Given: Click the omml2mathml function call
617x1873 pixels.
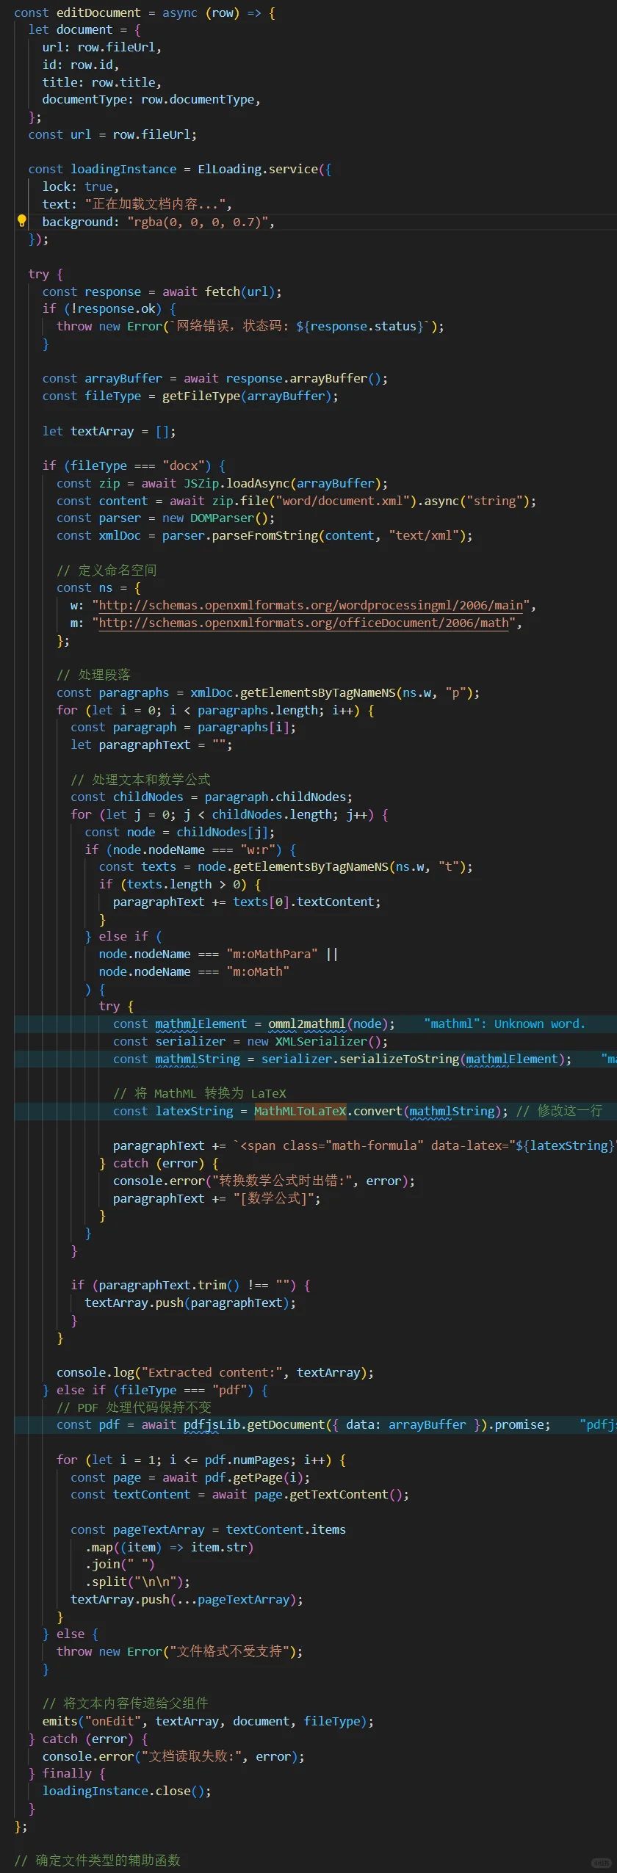Looking at the screenshot, I should pos(328,1024).
